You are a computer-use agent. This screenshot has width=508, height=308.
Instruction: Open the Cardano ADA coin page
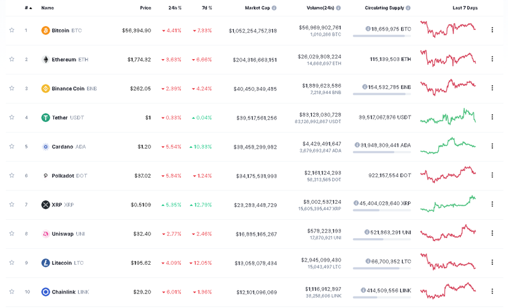pyautogui.click(x=69, y=147)
